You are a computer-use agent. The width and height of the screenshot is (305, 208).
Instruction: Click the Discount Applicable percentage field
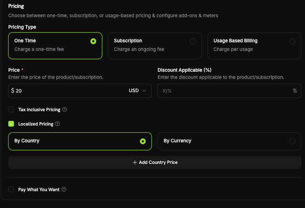[x=229, y=91]
